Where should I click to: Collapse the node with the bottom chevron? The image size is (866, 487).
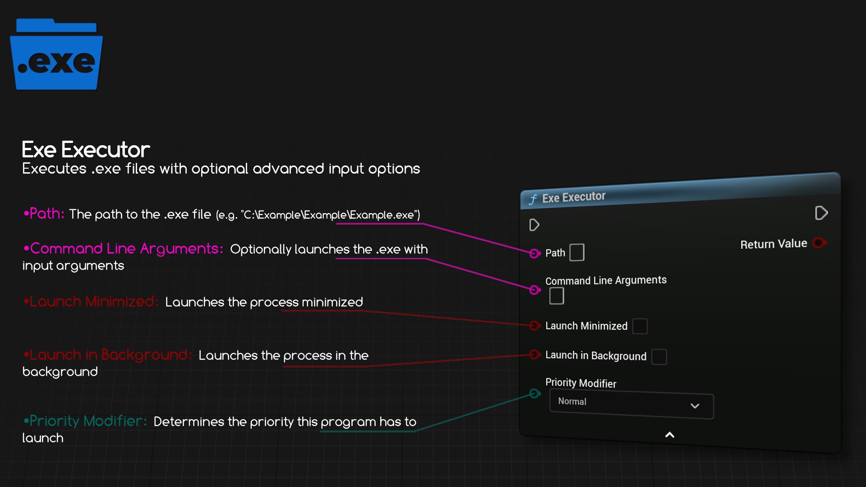[x=670, y=435]
